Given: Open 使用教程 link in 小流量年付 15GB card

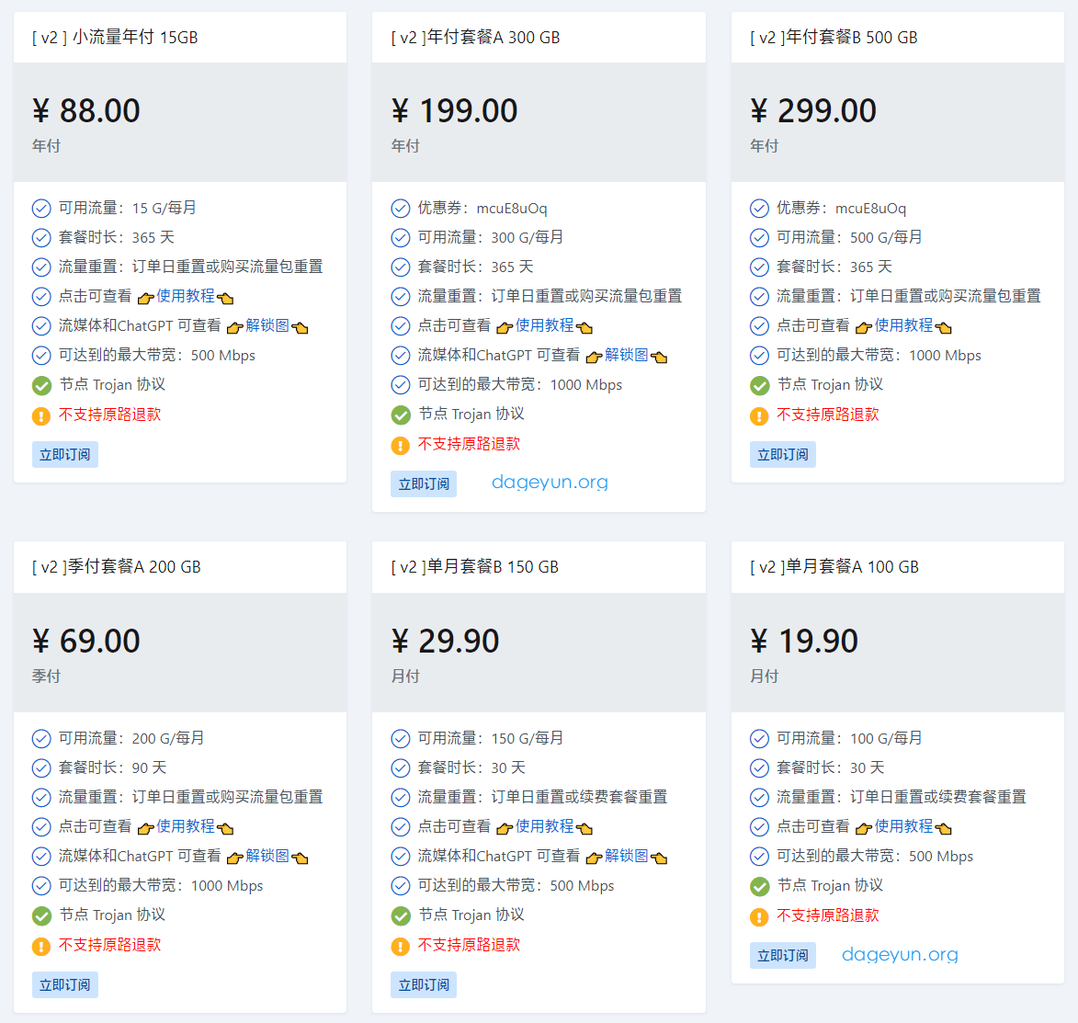Looking at the screenshot, I should [186, 296].
